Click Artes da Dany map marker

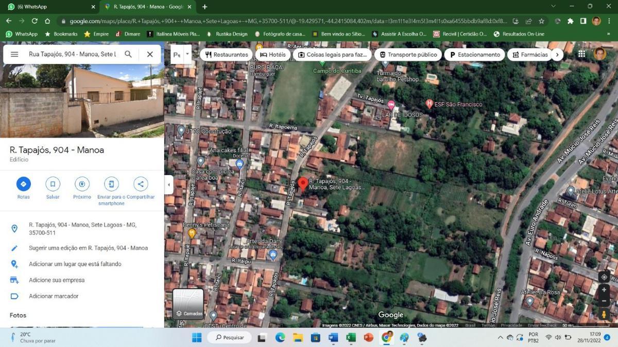pos(273,254)
